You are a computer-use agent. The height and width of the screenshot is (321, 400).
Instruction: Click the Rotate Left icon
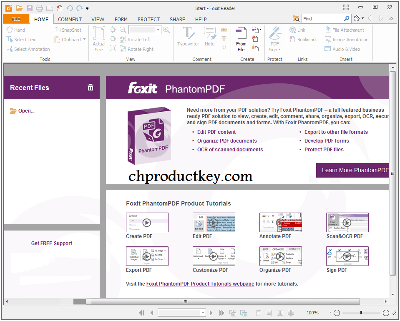tap(123, 40)
